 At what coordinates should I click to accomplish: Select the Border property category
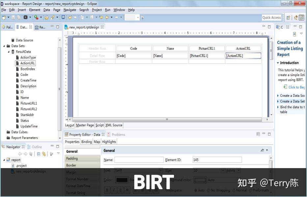click(82, 165)
